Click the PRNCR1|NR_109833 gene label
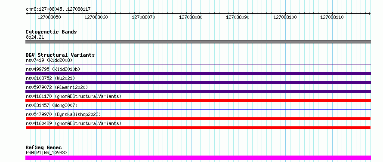 (46, 153)
